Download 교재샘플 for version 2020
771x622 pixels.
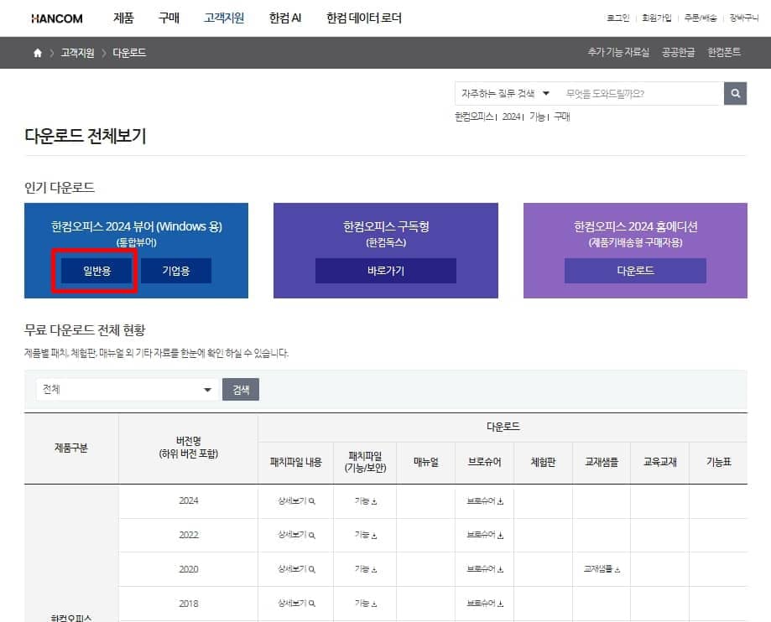[600, 569]
